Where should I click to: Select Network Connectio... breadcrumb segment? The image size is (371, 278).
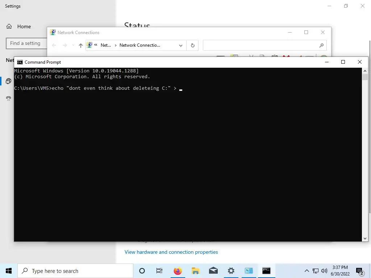(x=139, y=45)
